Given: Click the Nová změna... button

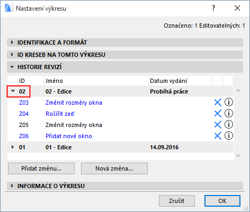Looking at the screenshot, I should coord(114,168).
